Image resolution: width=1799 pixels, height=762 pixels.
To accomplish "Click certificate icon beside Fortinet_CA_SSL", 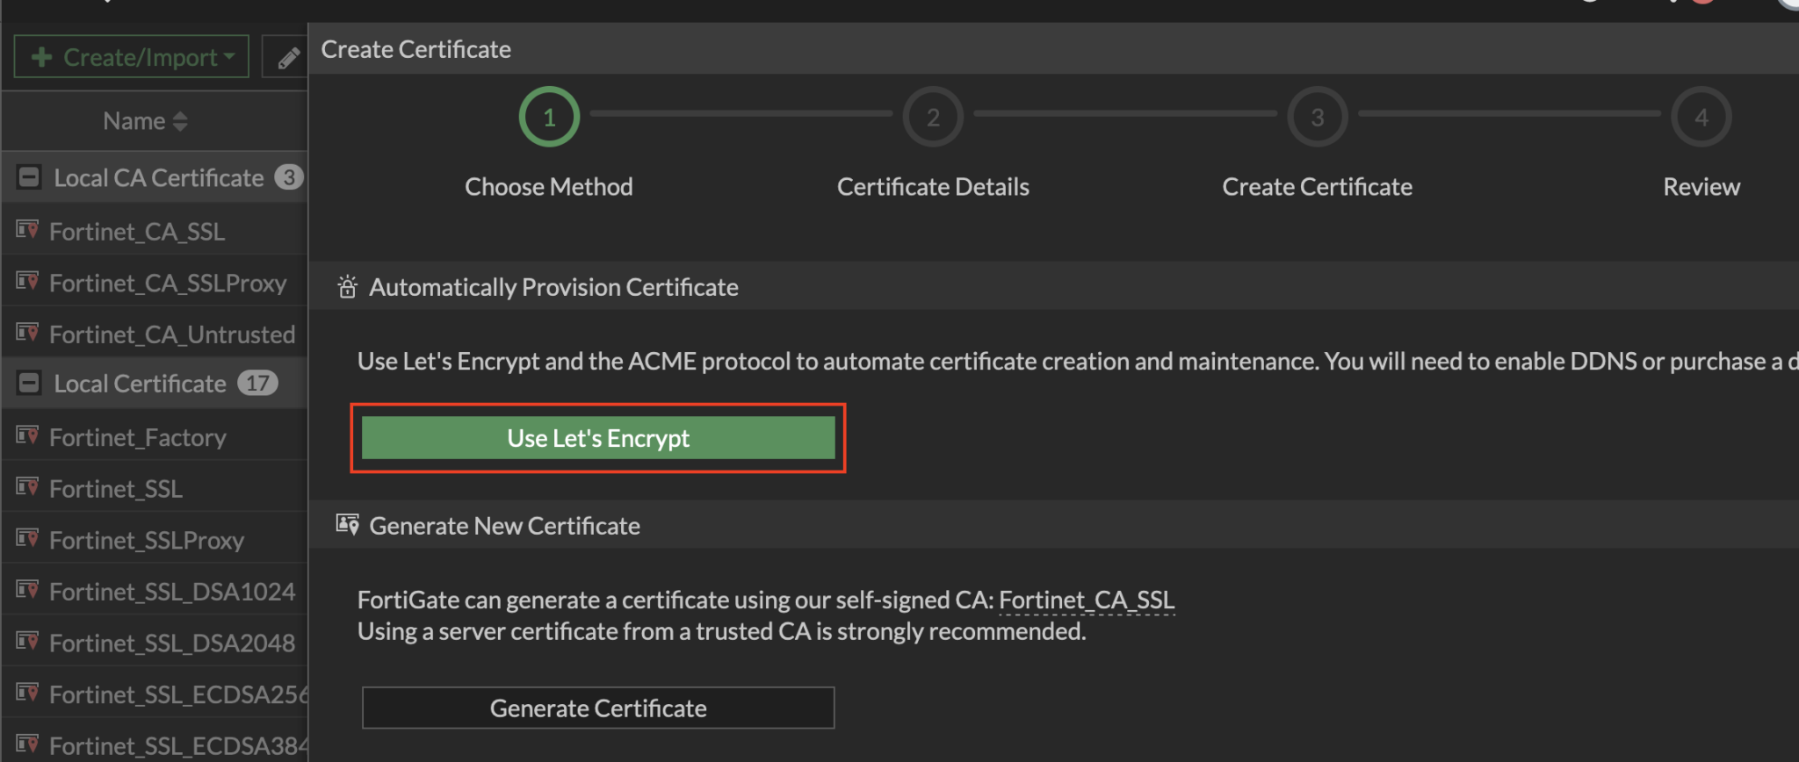I will [x=27, y=230].
